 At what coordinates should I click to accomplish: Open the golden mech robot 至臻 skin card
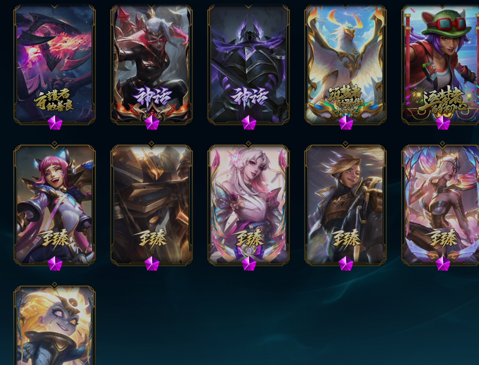(152, 204)
